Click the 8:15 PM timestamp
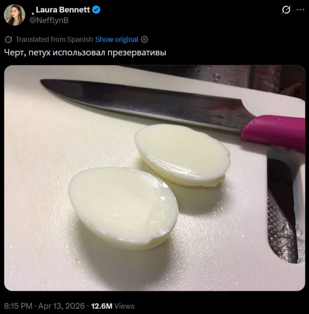Screen dimensions: 309x314 [18, 306]
